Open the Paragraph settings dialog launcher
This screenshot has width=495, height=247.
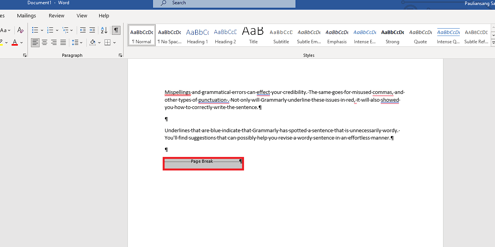point(120,55)
